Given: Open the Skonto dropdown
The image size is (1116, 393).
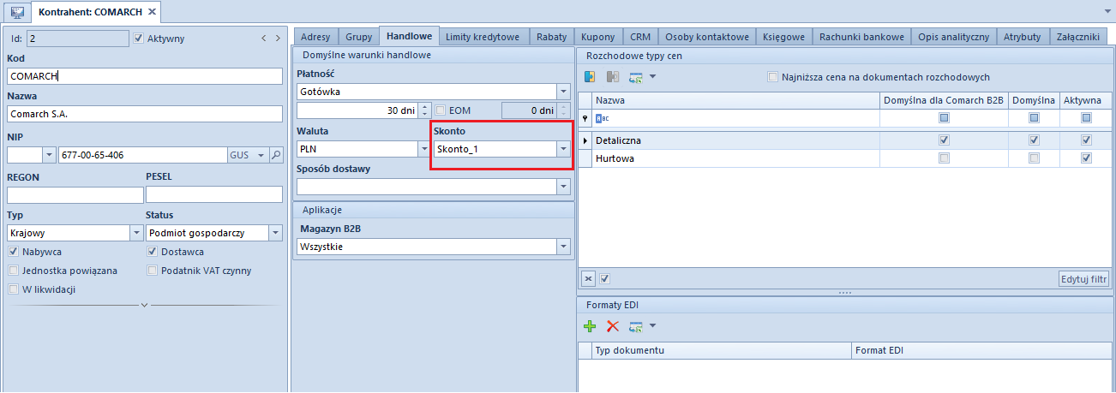Looking at the screenshot, I should [563, 149].
